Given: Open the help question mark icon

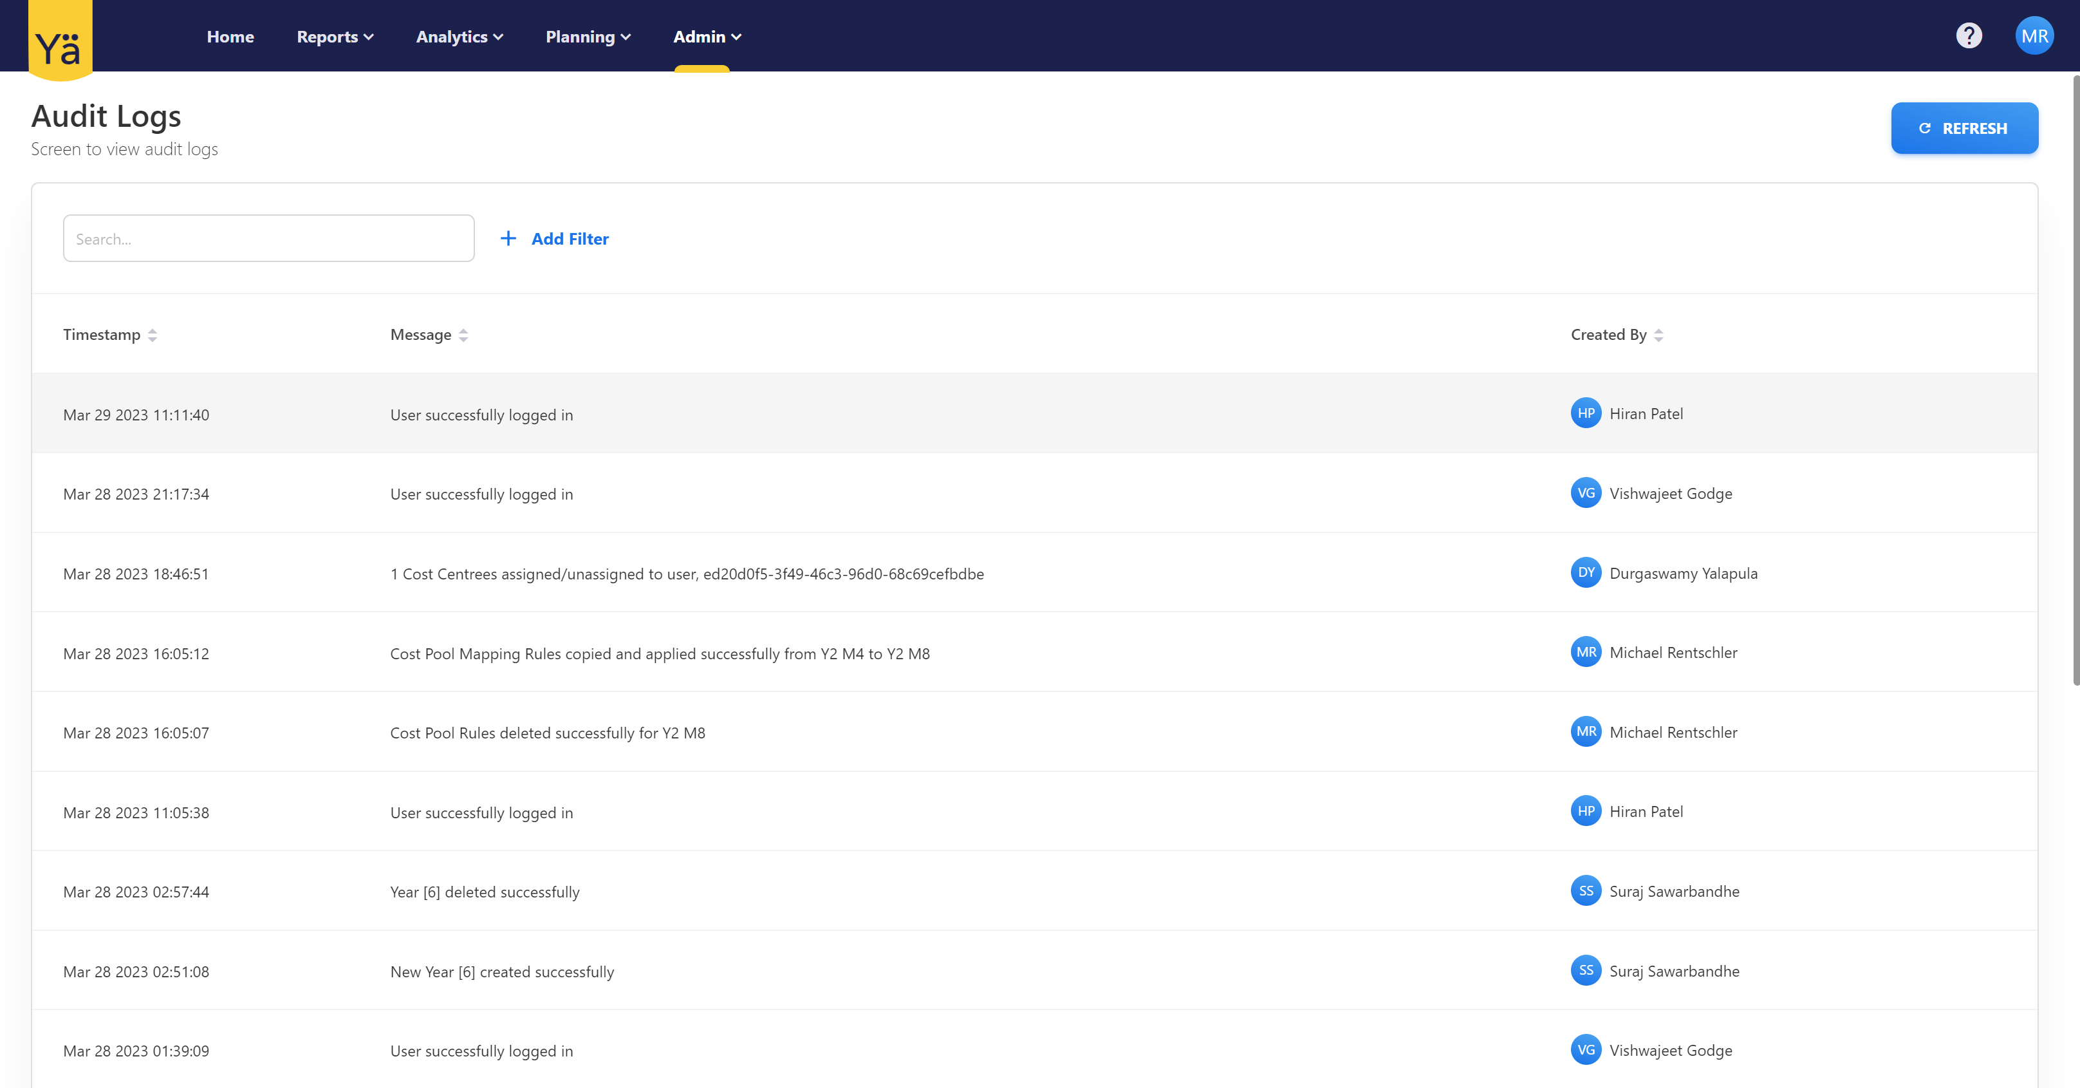Looking at the screenshot, I should tap(1969, 35).
